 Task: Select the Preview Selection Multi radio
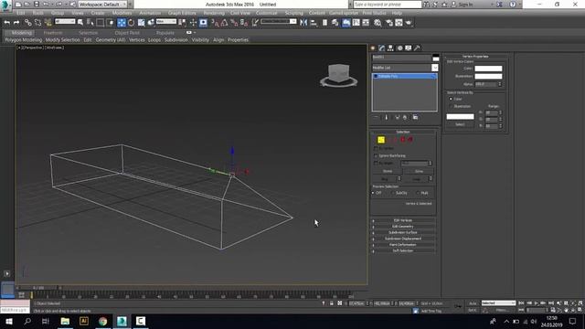tap(418, 193)
